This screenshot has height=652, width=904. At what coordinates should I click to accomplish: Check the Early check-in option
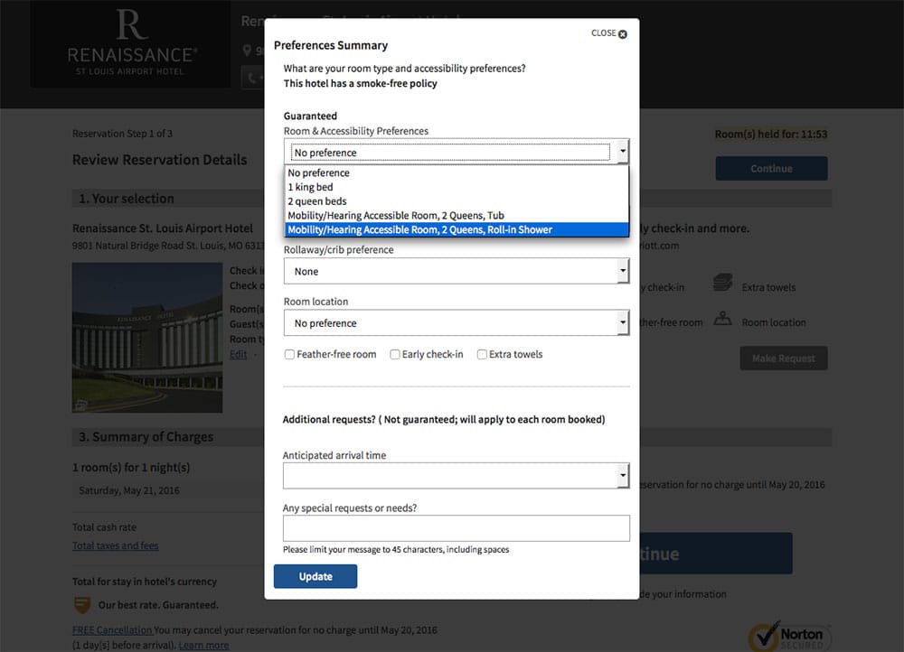click(x=394, y=354)
